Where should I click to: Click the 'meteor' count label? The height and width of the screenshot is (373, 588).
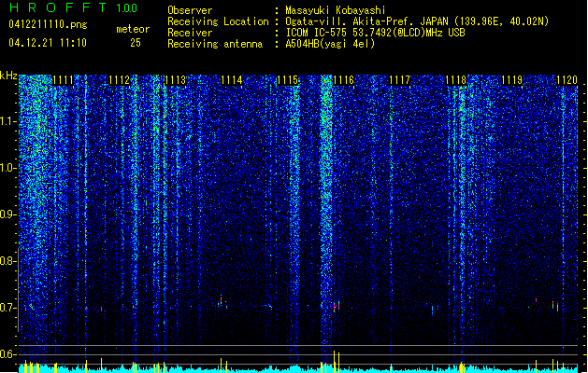[x=133, y=29]
